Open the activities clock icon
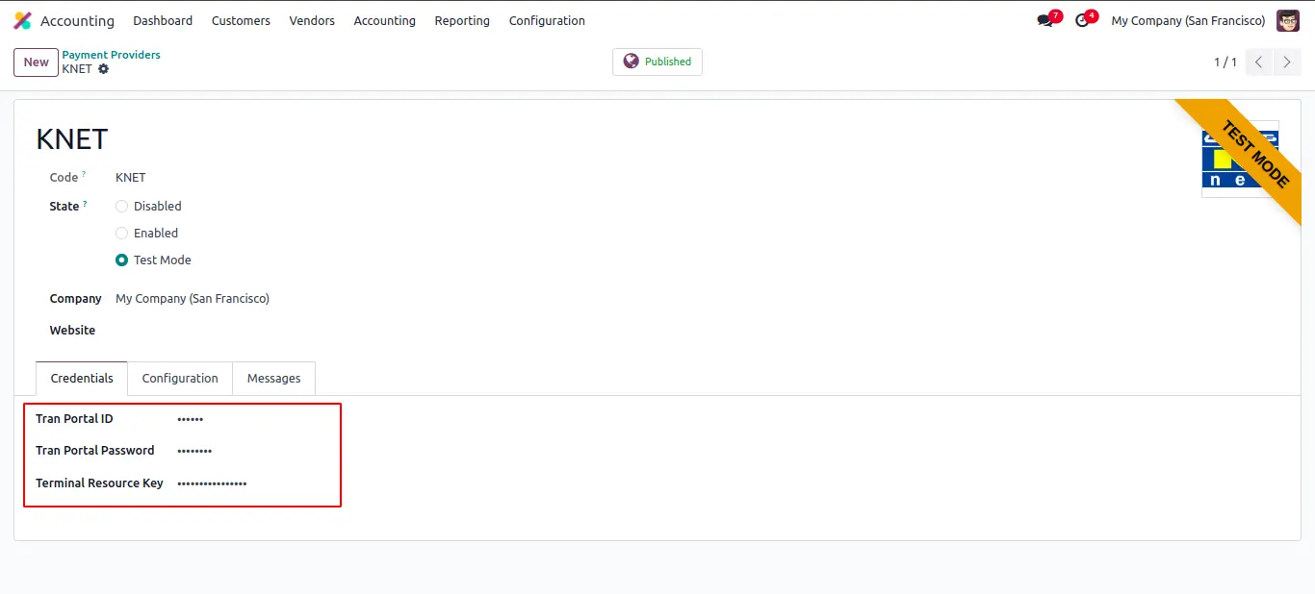The image size is (1315, 594). pyautogui.click(x=1082, y=20)
